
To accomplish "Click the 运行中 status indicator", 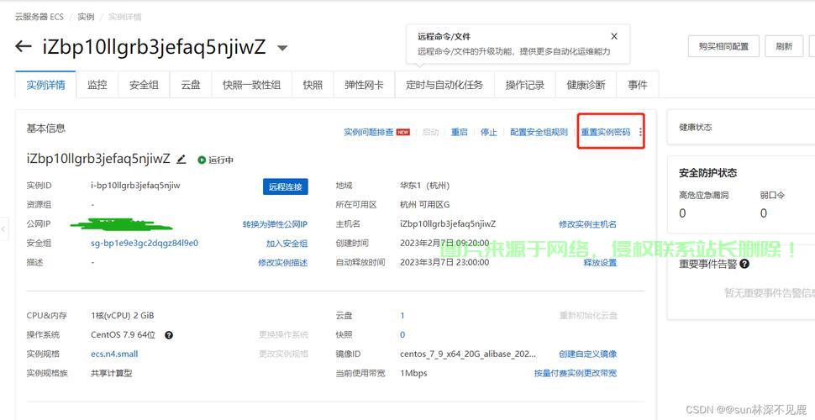I will (216, 160).
